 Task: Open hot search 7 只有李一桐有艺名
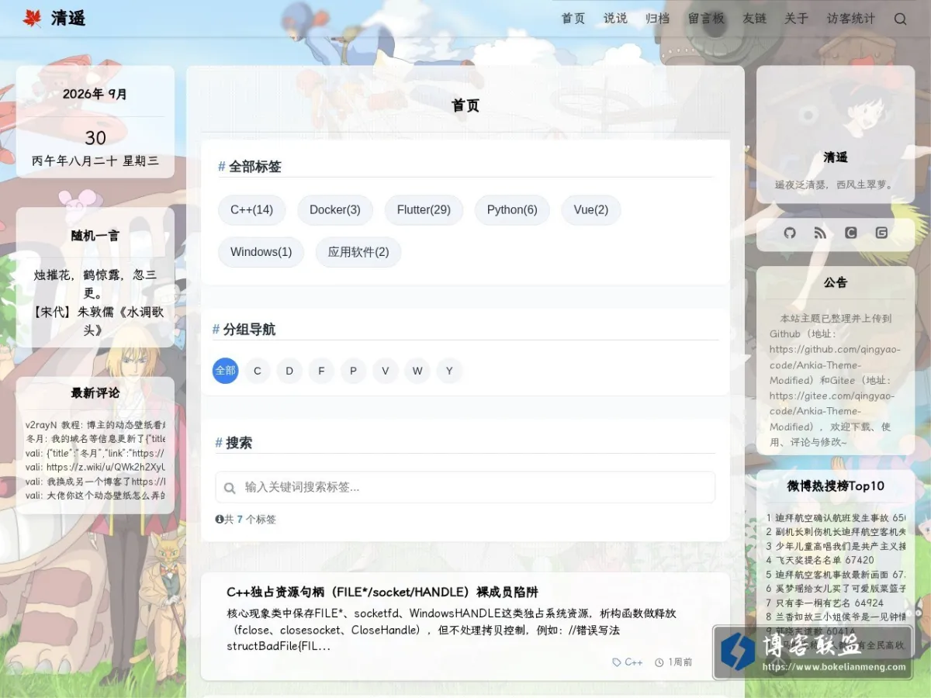click(825, 603)
